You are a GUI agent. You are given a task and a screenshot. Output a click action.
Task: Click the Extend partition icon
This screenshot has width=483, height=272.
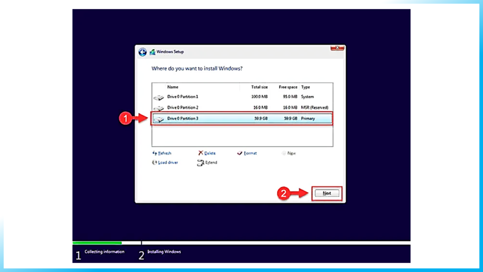[x=200, y=162]
